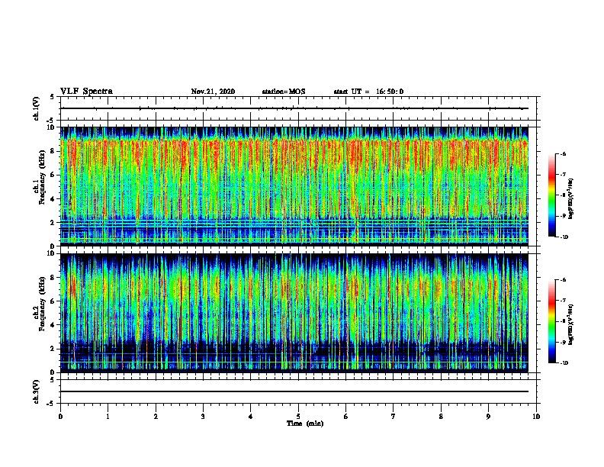Click time axis tick label "6"
The width and height of the screenshot is (604, 467).
click(345, 417)
